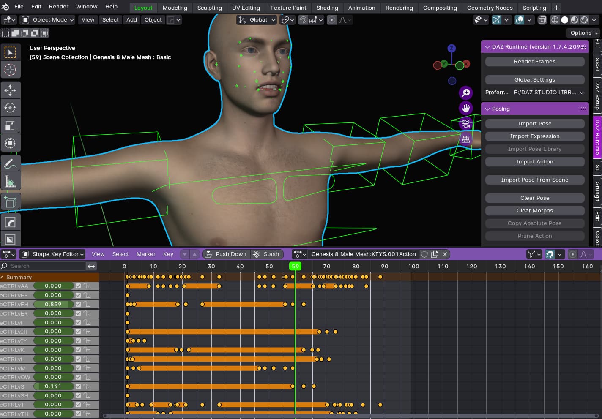This screenshot has height=419, width=602.
Task: Open the Render menu
Action: 59,7
